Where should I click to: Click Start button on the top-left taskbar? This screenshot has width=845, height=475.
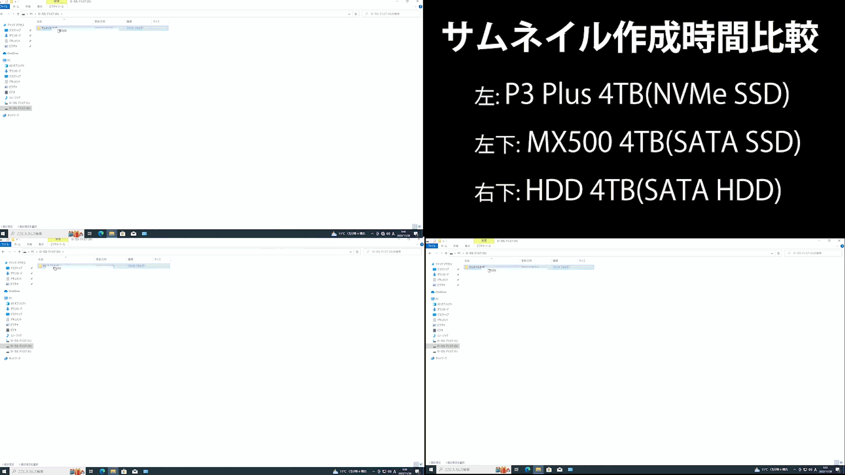(x=3, y=234)
